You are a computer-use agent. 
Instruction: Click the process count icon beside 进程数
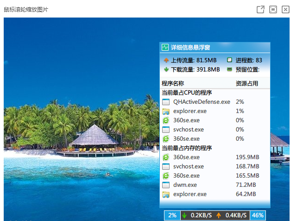tap(229, 60)
